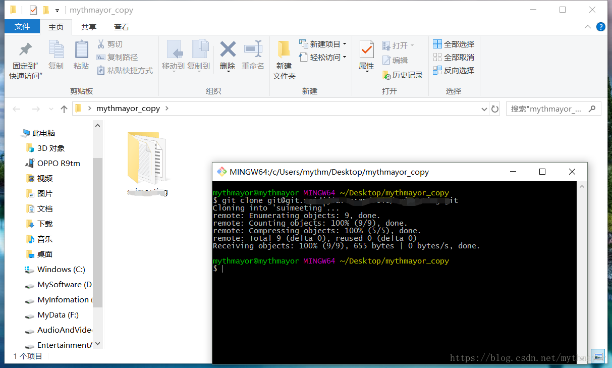Select OPPO R9tm device
612x368 pixels.
53,164
